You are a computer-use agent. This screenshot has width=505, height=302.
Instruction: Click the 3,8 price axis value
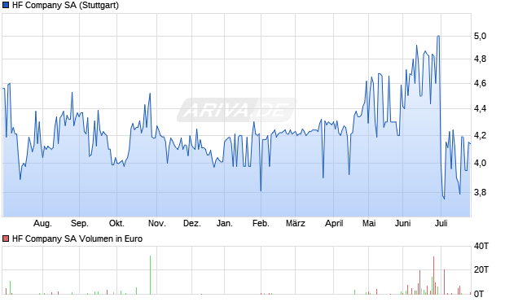click(x=480, y=193)
